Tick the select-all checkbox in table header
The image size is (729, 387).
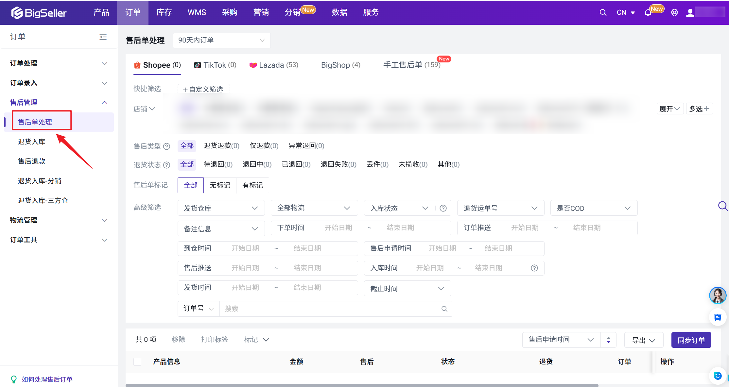point(137,362)
